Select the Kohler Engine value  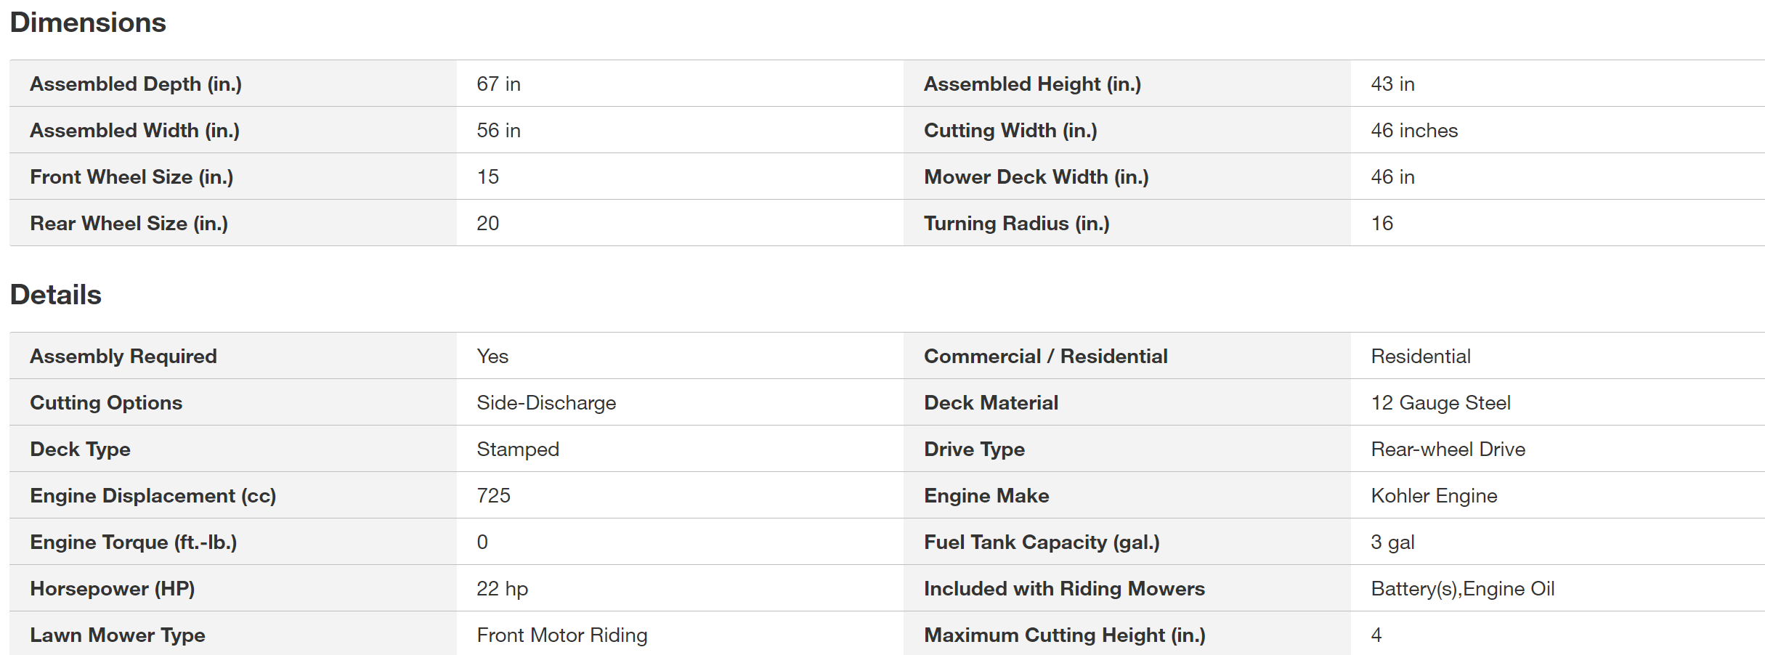(1434, 496)
